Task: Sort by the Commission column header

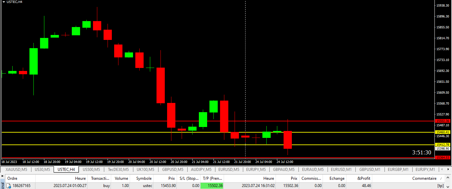Action: 311,178
